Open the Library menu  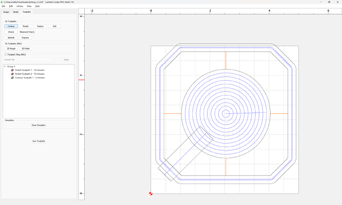click(20, 6)
